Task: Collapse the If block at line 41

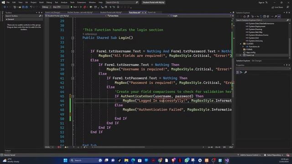Action: 73,78
